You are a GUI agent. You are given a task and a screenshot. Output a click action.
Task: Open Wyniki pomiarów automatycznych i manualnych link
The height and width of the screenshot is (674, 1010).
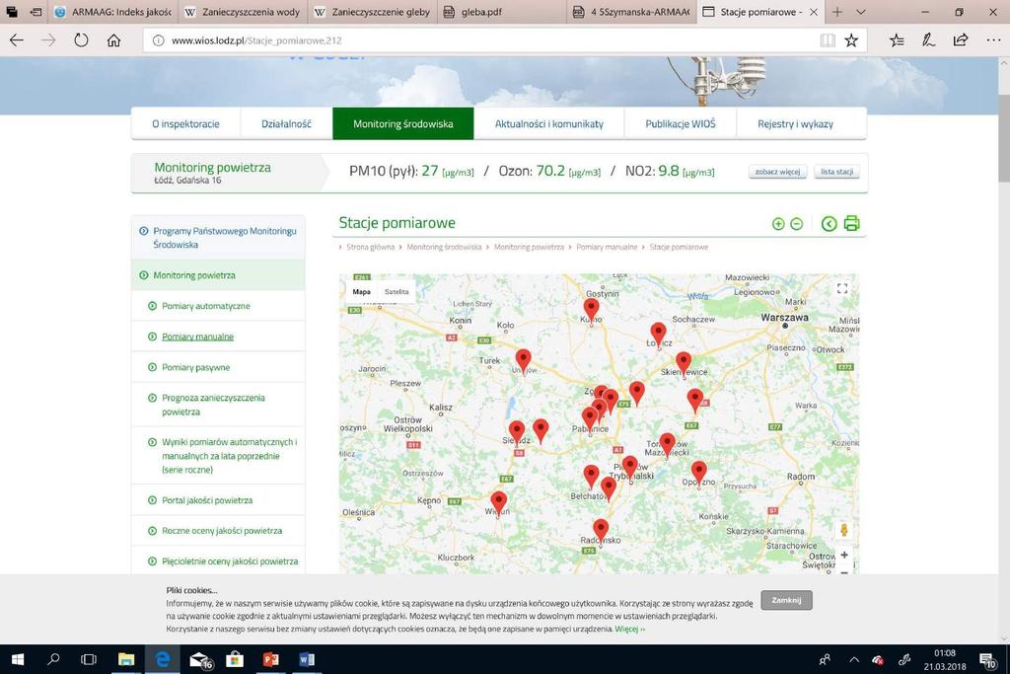point(229,456)
